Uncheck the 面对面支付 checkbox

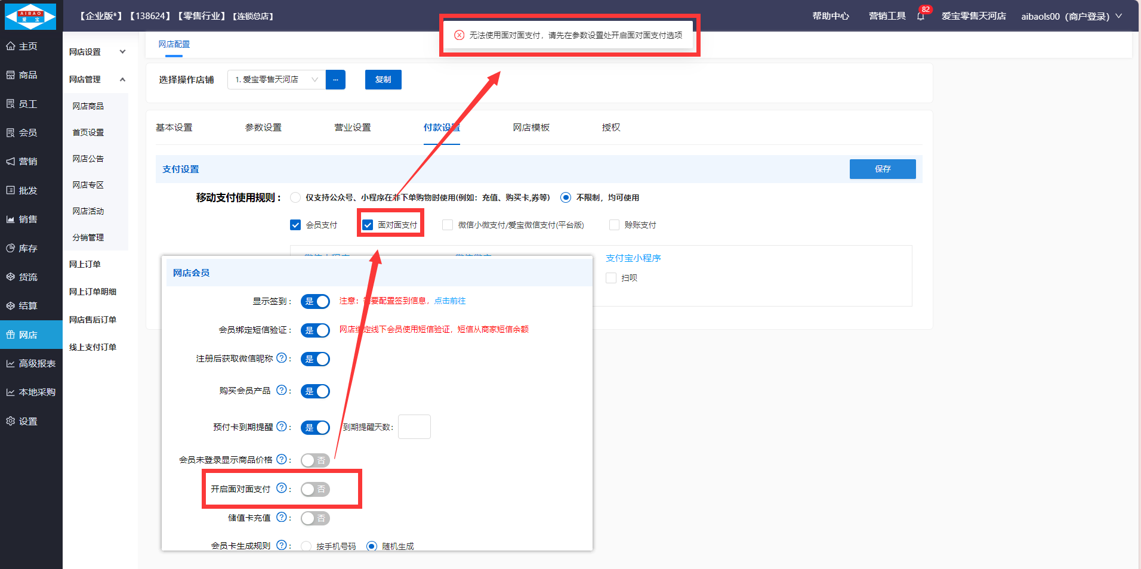click(x=368, y=225)
